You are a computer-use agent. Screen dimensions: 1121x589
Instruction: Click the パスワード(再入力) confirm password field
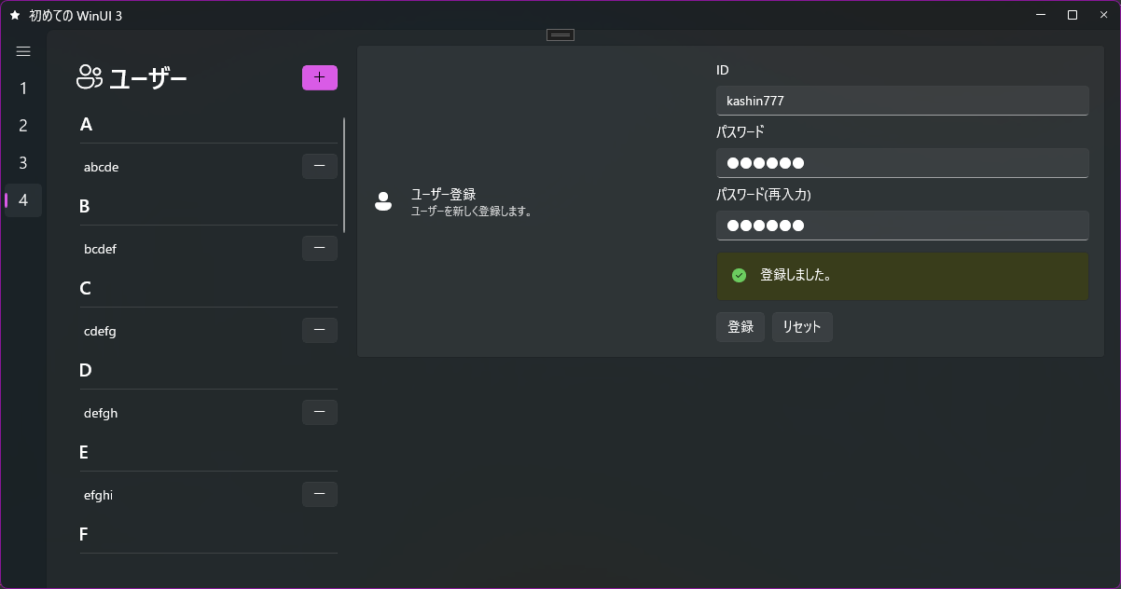point(903,226)
